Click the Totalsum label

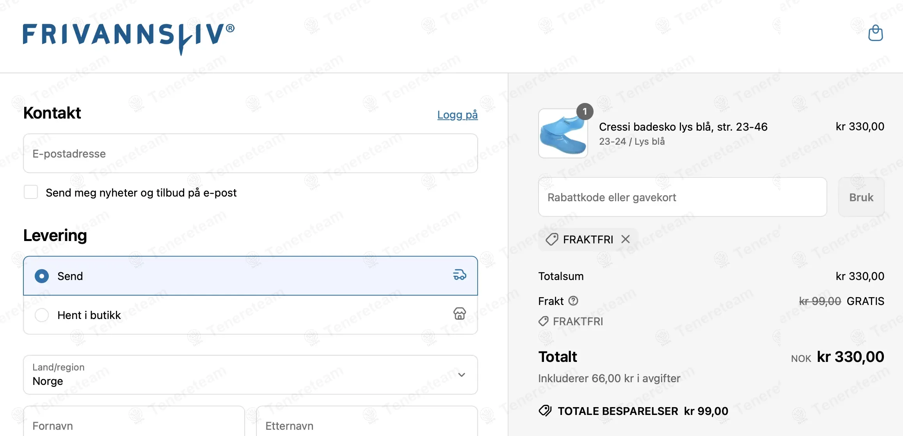[x=561, y=276]
